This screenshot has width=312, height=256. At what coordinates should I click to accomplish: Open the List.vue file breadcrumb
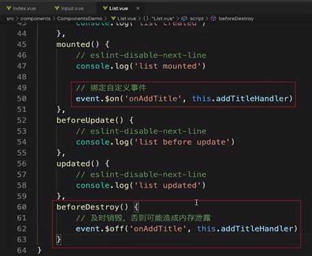point(127,18)
